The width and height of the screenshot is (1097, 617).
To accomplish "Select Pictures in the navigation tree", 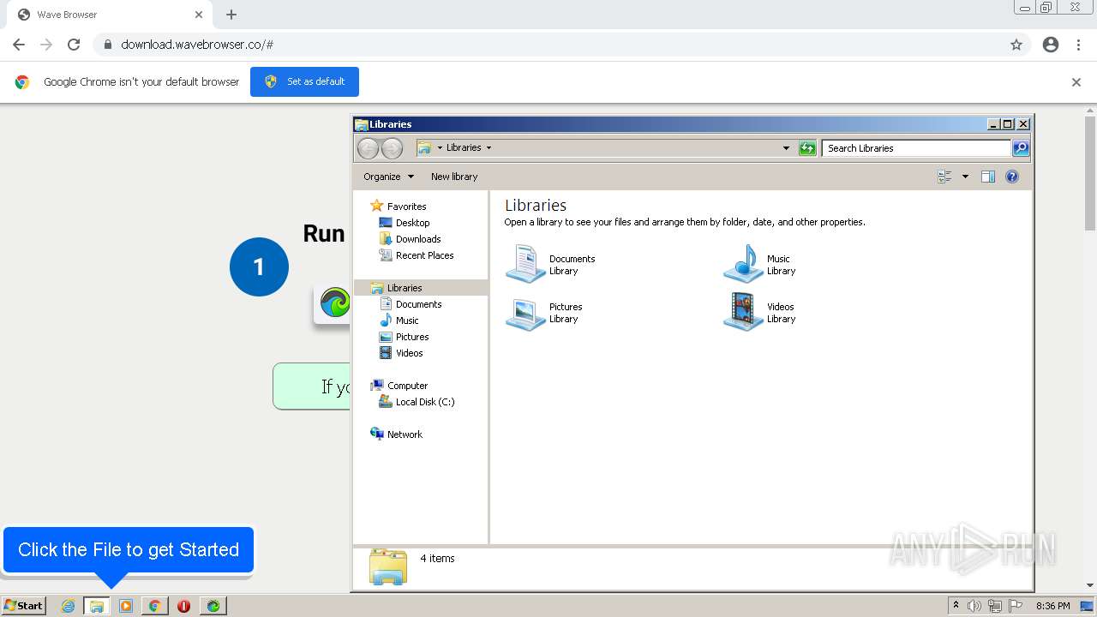I will pyautogui.click(x=412, y=337).
